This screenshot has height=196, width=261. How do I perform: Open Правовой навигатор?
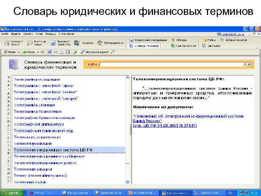coord(60,43)
